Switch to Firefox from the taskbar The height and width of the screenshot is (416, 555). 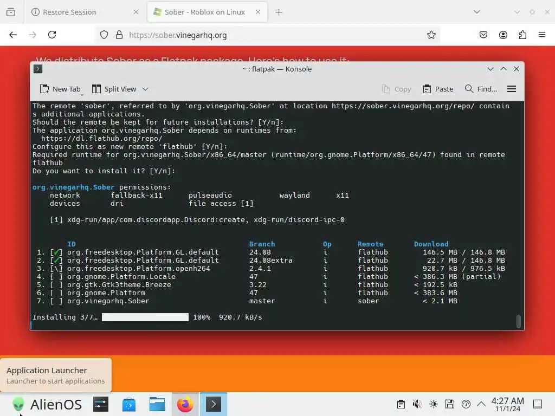click(x=185, y=404)
